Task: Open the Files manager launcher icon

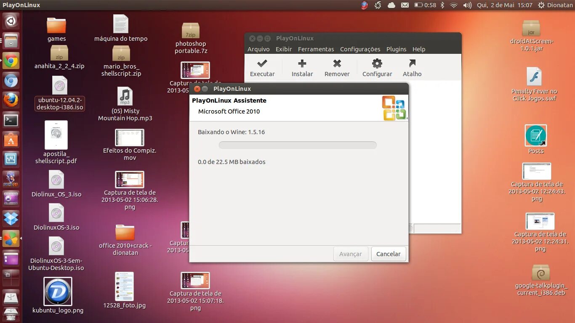Action: [x=11, y=41]
